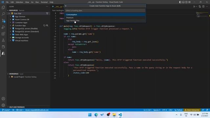210x118 pixels.
Task: Open the run button dropdown arrow
Action: click(x=197, y=7)
